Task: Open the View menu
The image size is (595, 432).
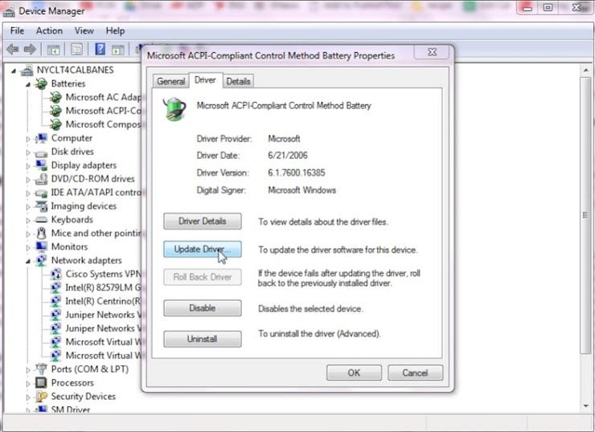Action: [x=84, y=31]
